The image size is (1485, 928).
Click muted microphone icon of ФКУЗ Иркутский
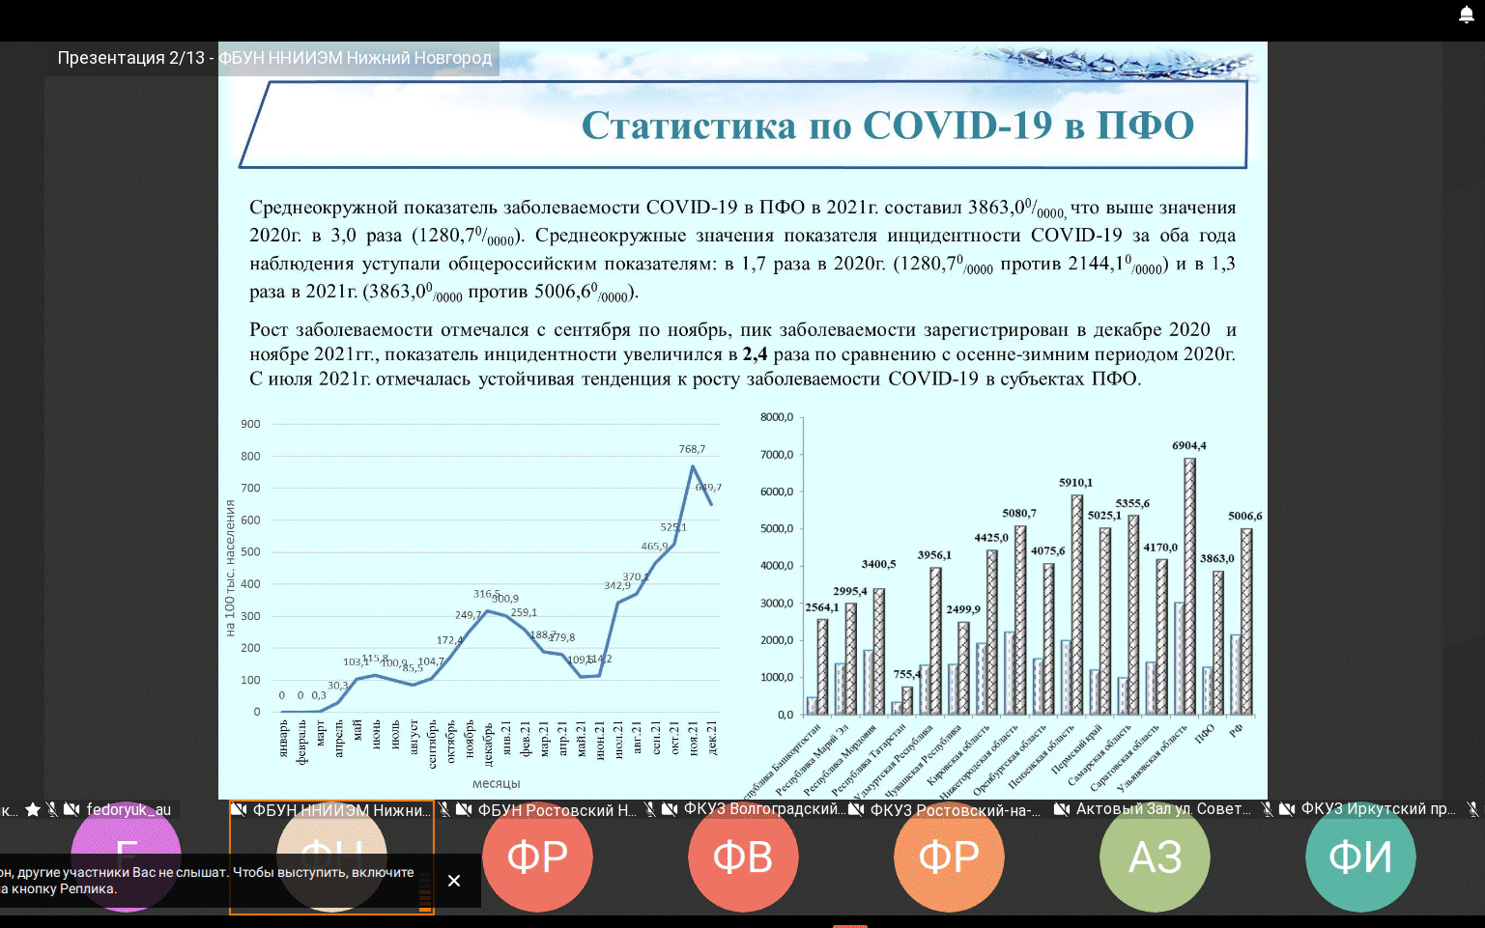tap(1268, 809)
